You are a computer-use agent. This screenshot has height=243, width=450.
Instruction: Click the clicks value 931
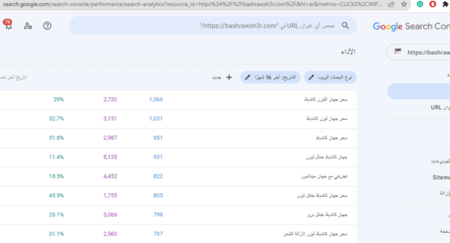click(158, 157)
